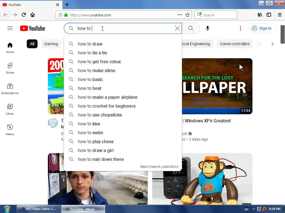Click the page vertical scrollbar thumb
This screenshot has width=285, height=213.
282,34
